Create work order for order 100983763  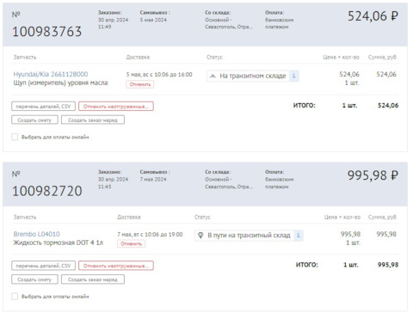click(x=93, y=120)
